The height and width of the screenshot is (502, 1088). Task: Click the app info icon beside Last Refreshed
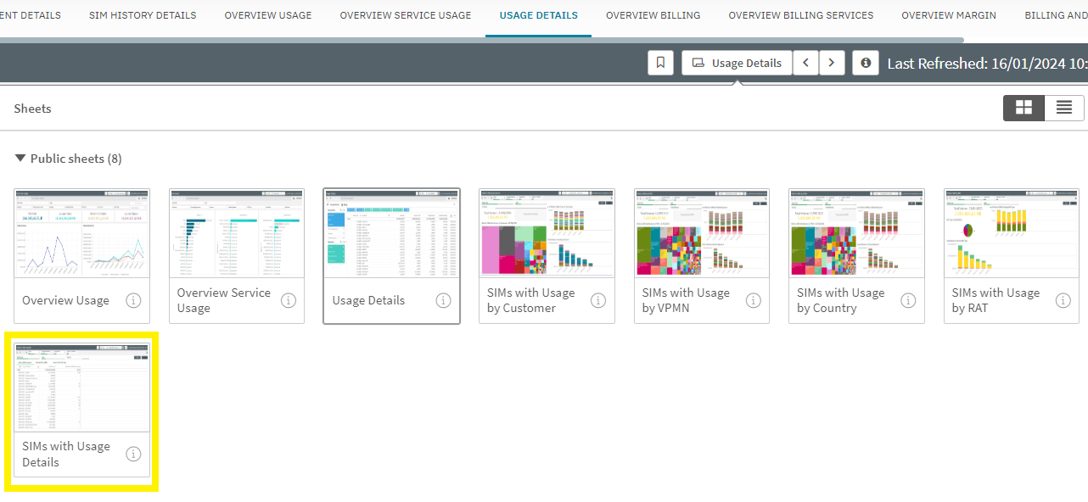[x=865, y=63]
